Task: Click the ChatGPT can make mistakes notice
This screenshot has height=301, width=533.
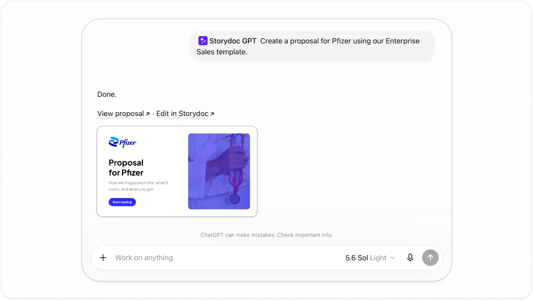Action: click(x=267, y=235)
